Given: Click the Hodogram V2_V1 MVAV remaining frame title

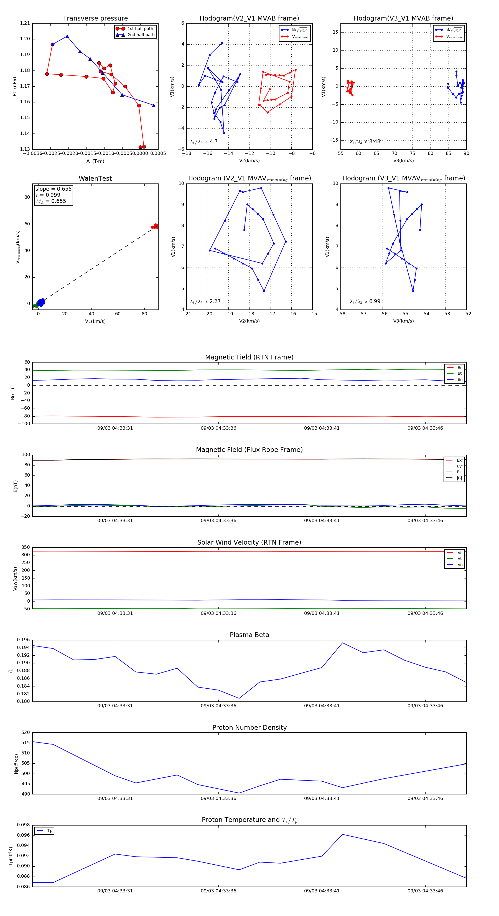Looking at the screenshot, I should [249, 178].
